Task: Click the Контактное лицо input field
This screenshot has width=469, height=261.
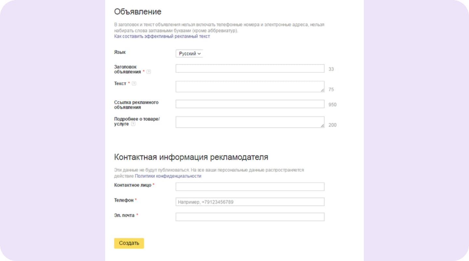Action: pos(249,186)
